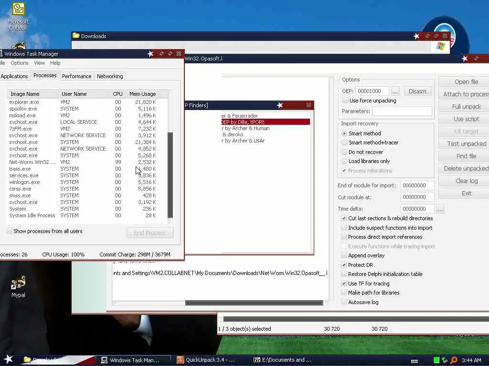Click the Clear log button

pyautogui.click(x=464, y=181)
